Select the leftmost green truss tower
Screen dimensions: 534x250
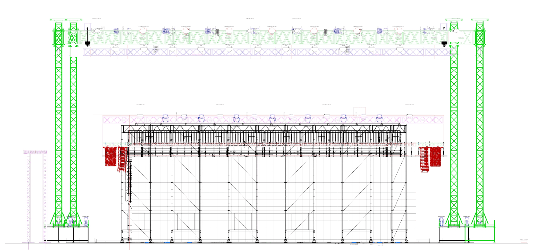coord(58,129)
